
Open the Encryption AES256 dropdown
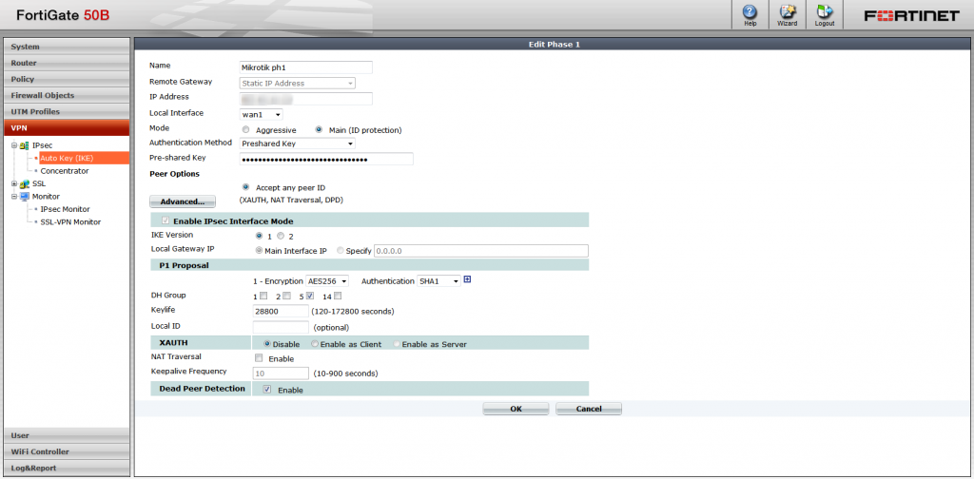point(327,281)
